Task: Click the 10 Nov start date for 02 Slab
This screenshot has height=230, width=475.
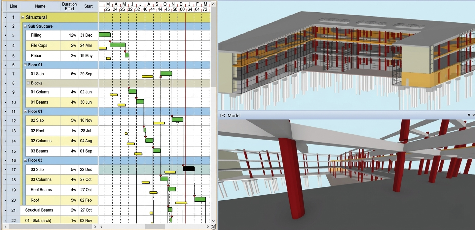Action: [x=88, y=120]
